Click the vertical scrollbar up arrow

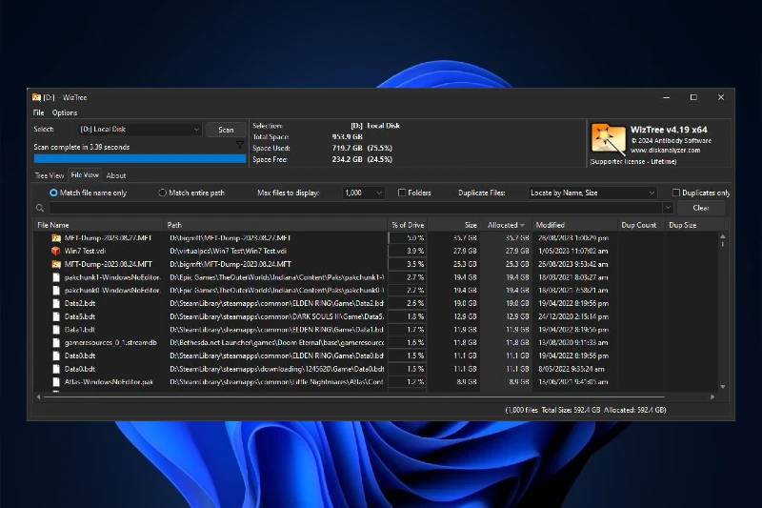click(723, 236)
